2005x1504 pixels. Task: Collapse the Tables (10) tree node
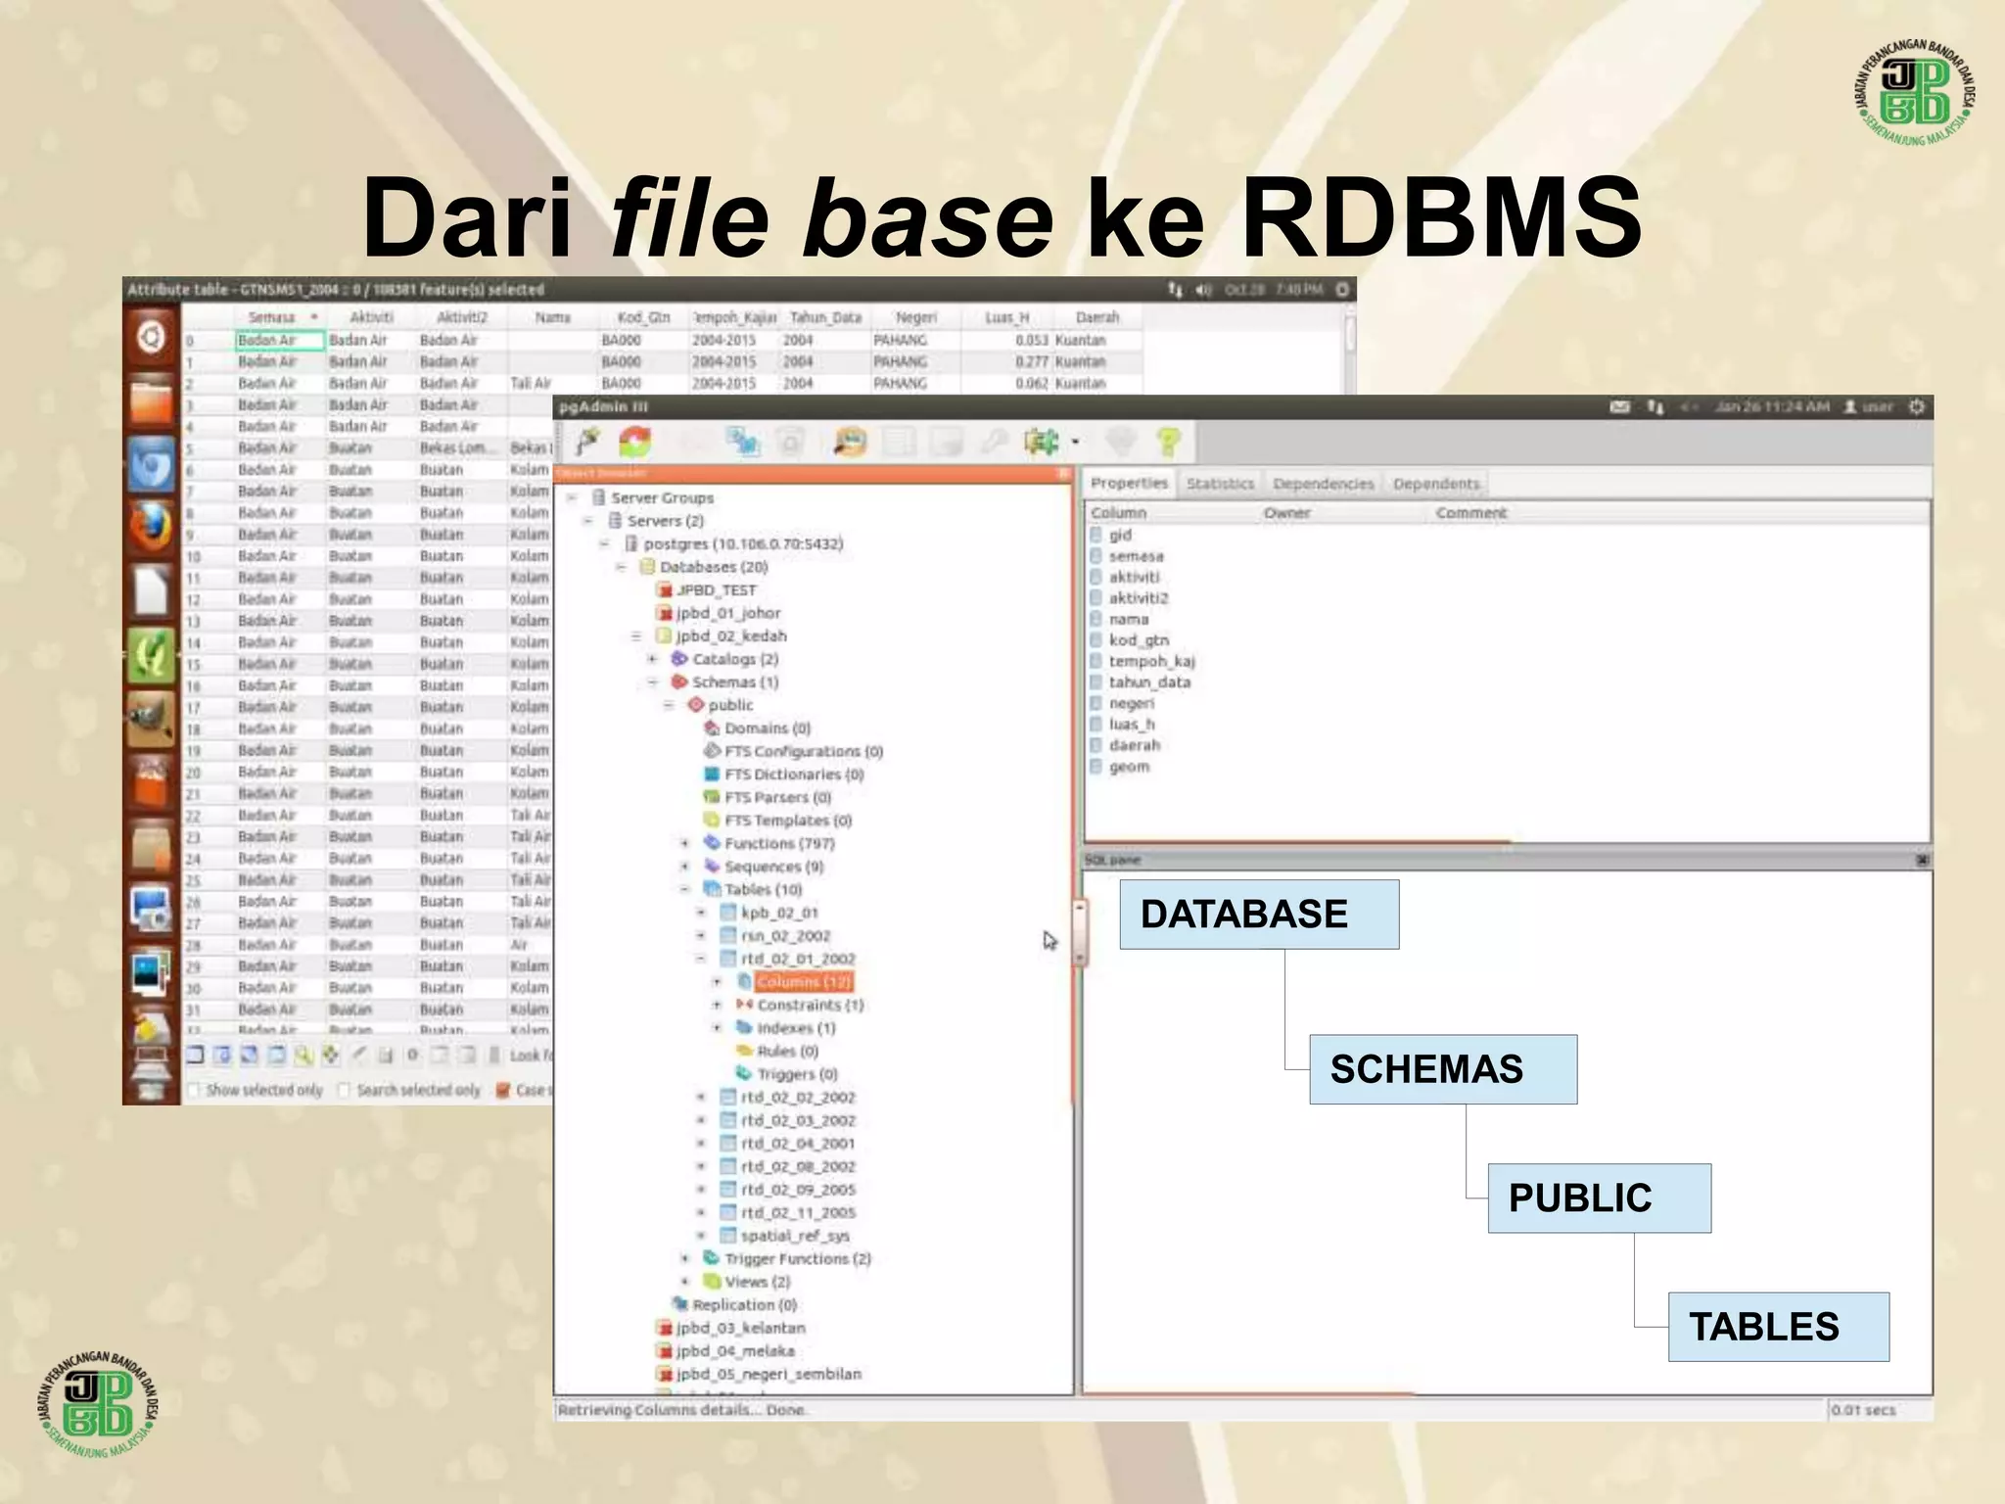point(685,890)
